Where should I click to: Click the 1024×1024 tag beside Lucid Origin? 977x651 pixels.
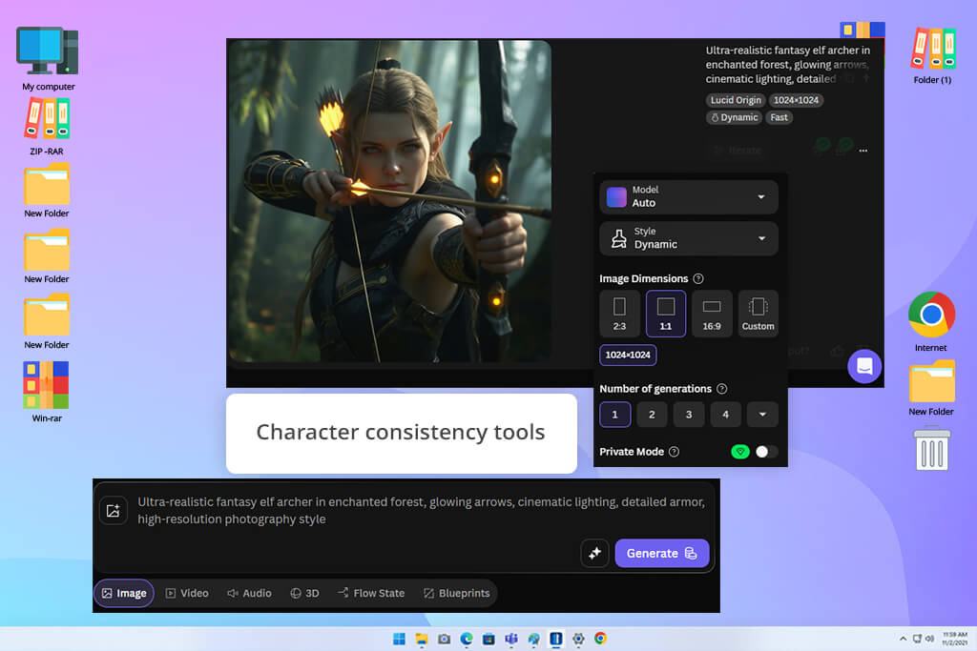coord(797,100)
